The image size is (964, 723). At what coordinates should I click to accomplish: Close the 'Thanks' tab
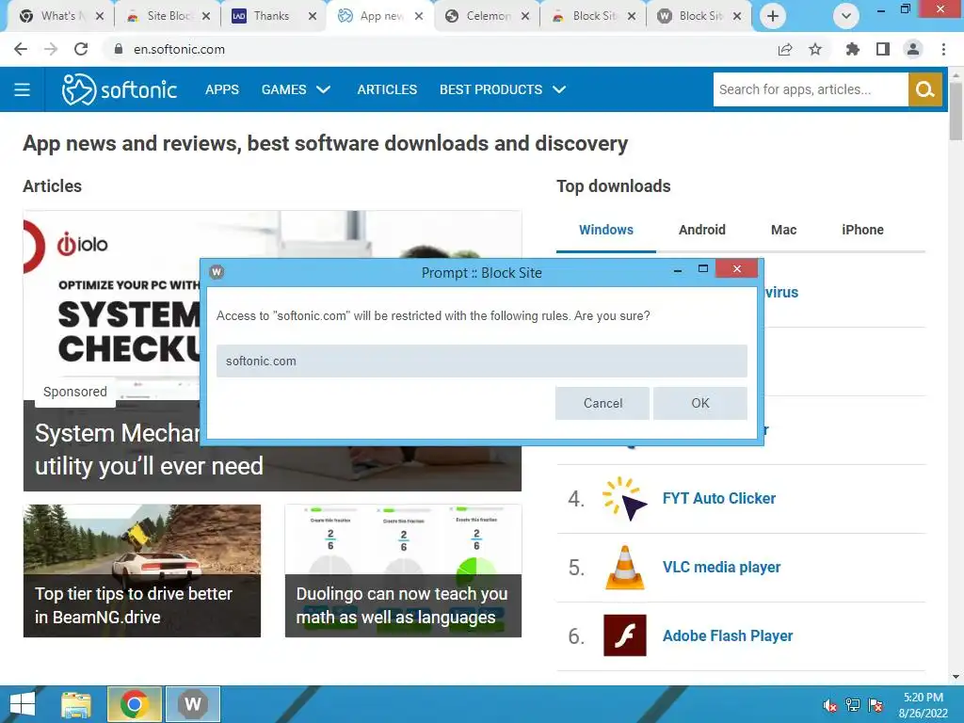(x=313, y=16)
